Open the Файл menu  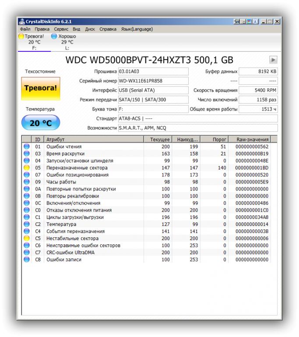click(x=25, y=29)
